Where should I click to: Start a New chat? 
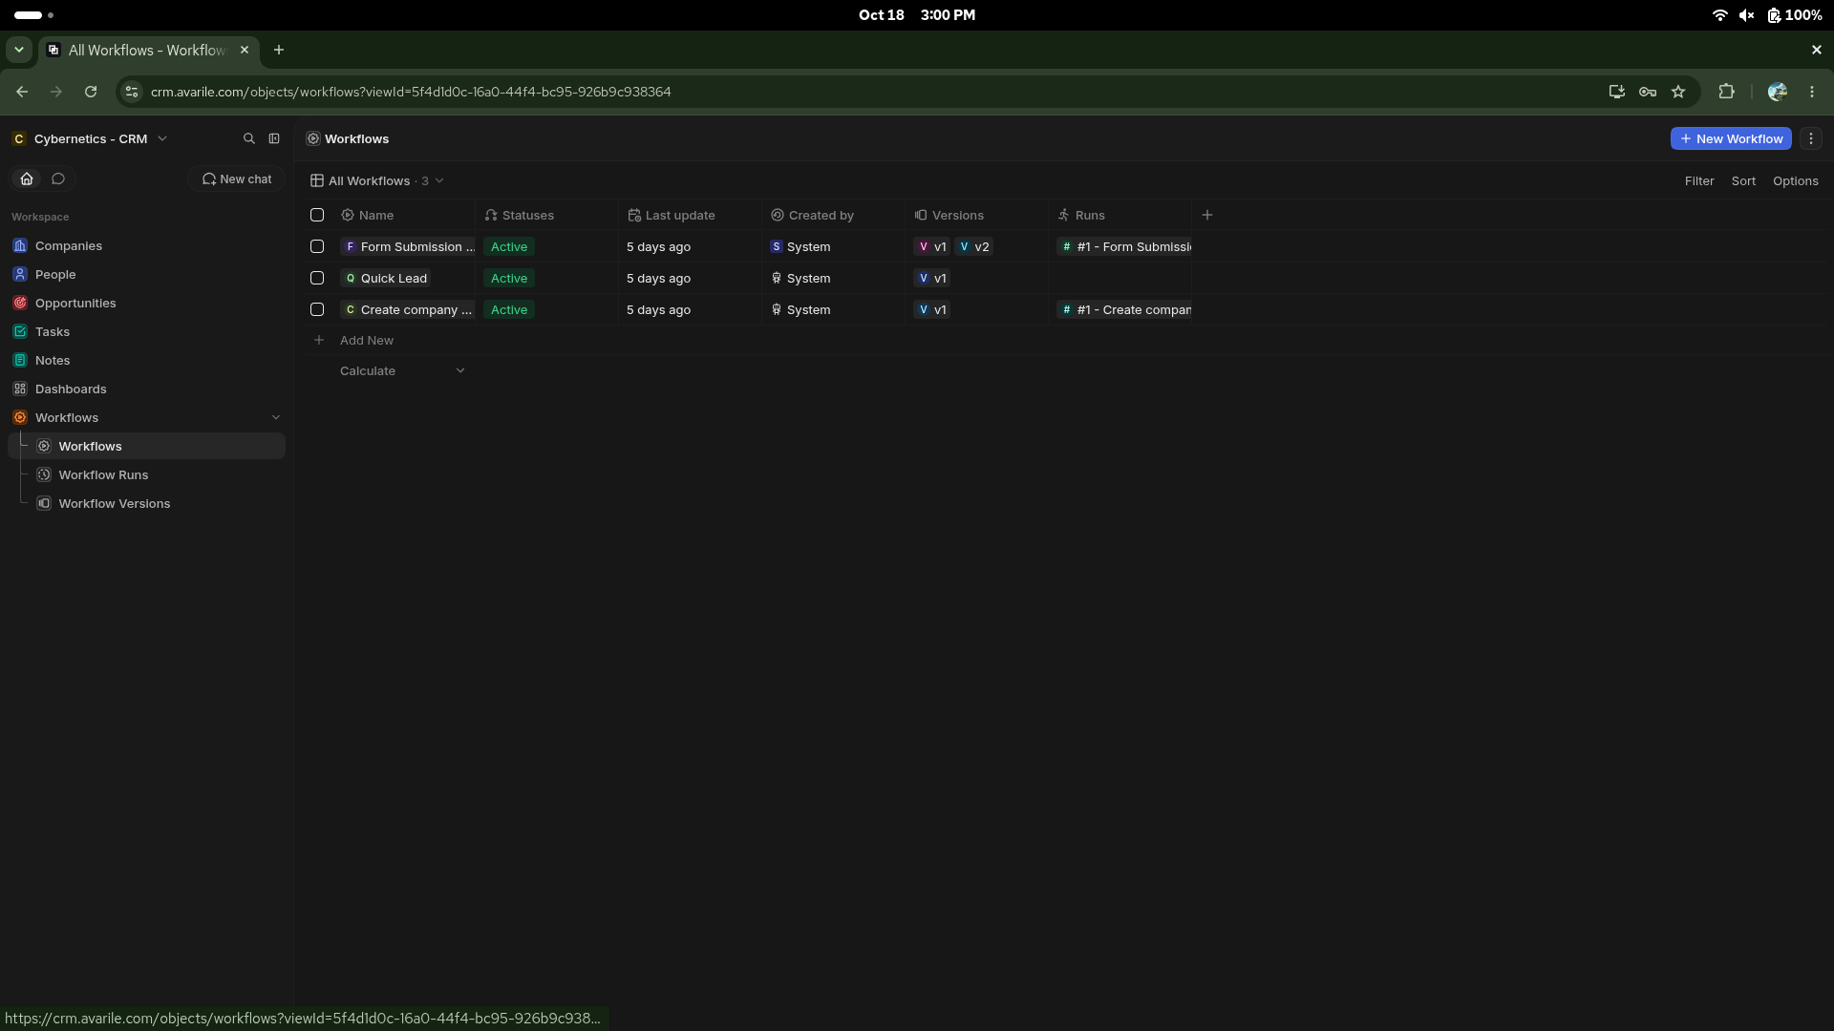(x=237, y=179)
